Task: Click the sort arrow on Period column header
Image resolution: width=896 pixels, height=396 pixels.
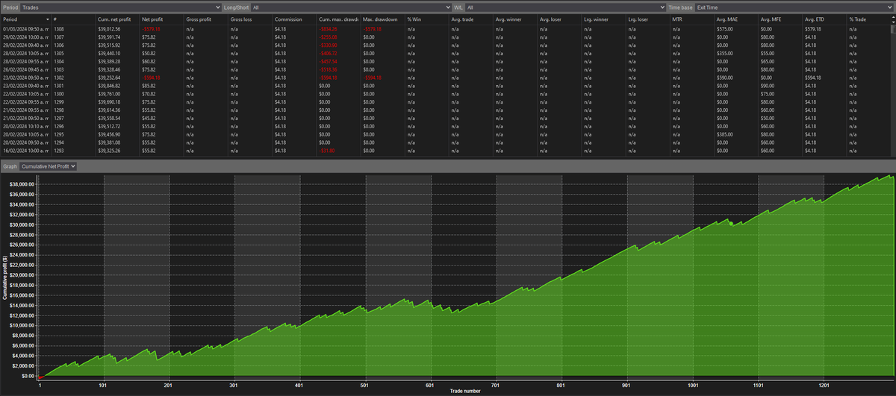Action: tap(49, 18)
